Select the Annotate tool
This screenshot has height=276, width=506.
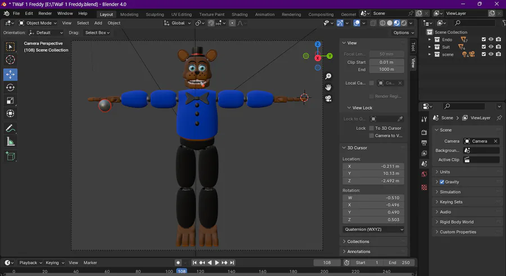10,129
